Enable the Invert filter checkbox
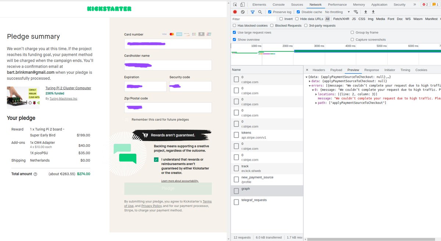The width and height of the screenshot is (441, 241). point(281,19)
